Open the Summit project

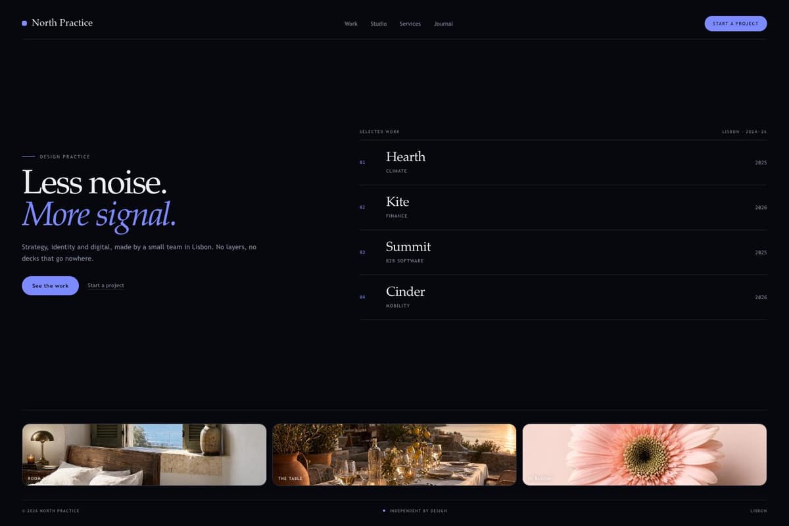(x=563, y=252)
